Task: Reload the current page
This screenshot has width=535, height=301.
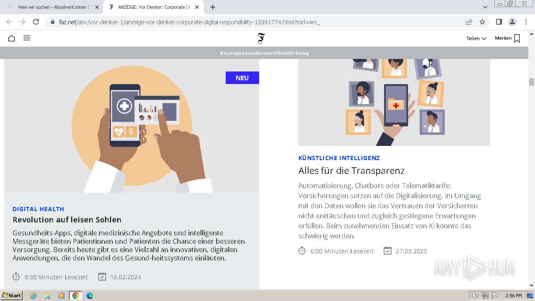Action: pos(36,22)
